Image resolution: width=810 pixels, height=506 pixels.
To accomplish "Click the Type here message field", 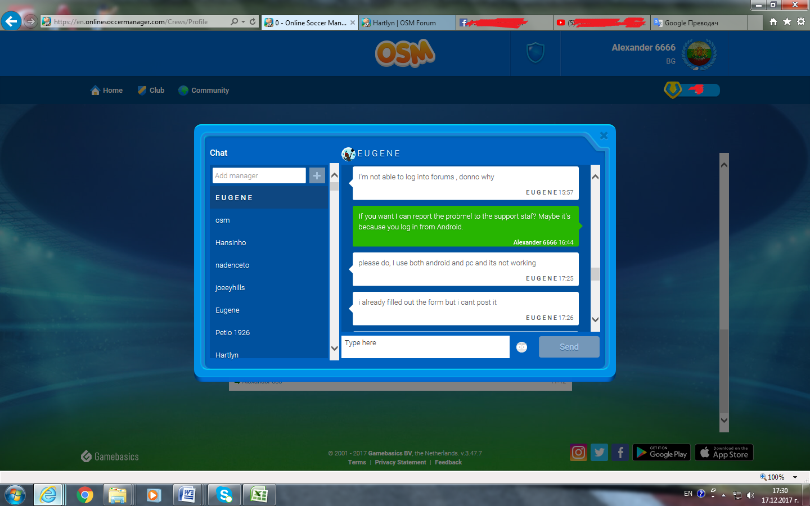I will [x=425, y=347].
